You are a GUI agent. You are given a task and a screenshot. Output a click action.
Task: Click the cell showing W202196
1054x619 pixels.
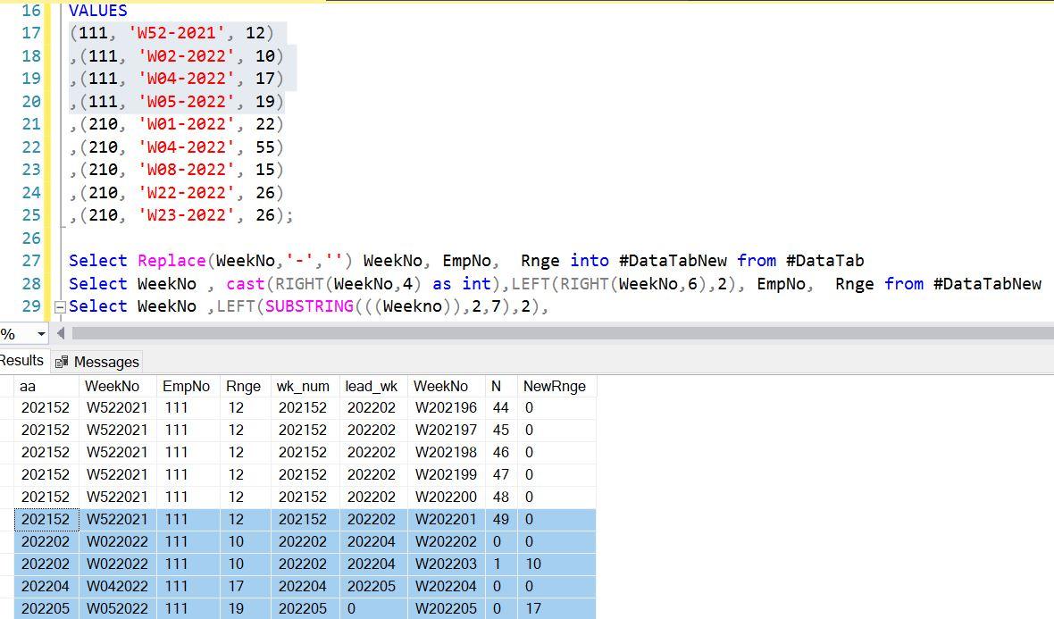(x=444, y=407)
